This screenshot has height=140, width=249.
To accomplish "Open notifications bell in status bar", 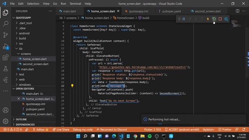I will 244,129.
